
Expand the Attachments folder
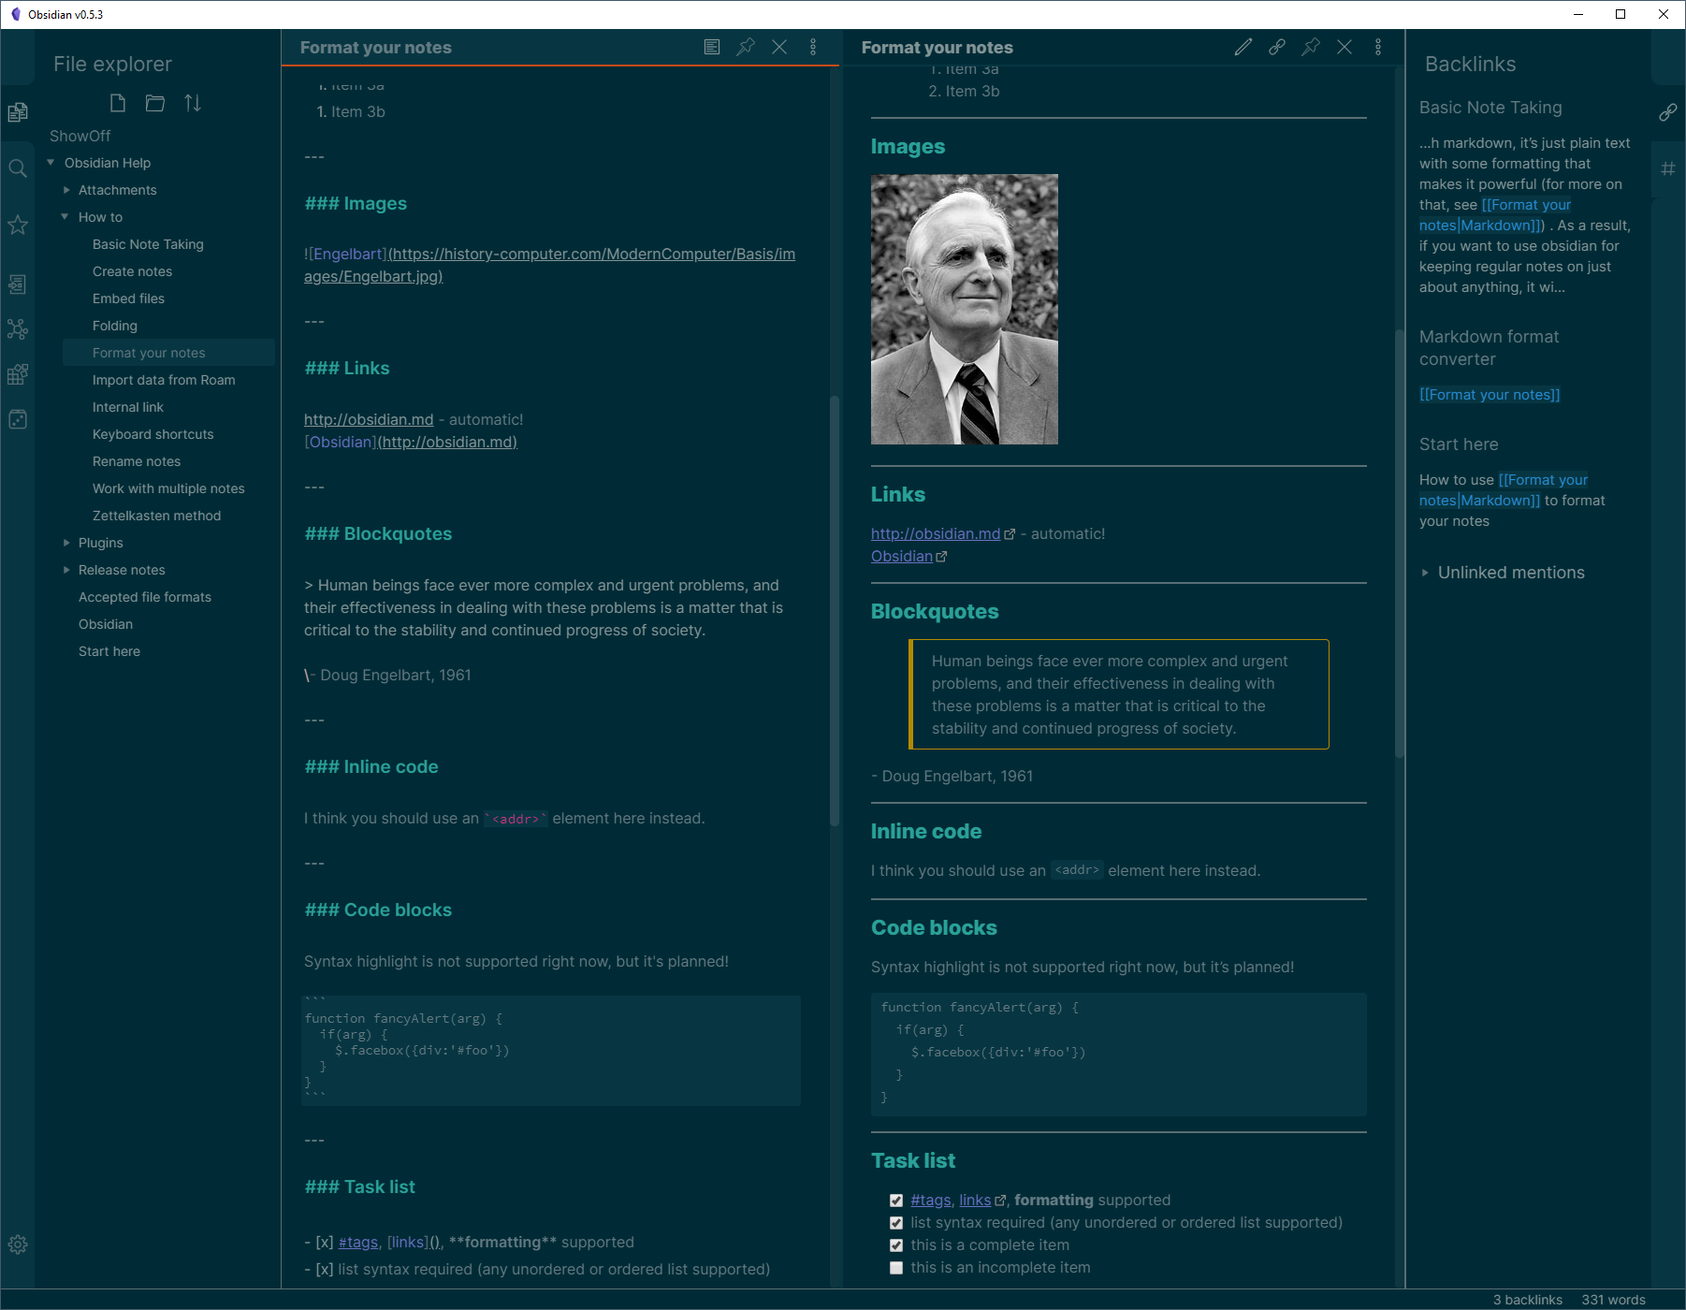(66, 190)
